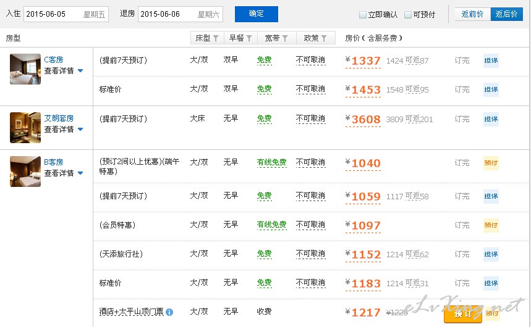
Task: Click the info icon beside 酒店+太平山顶门票
Action: [169, 312]
